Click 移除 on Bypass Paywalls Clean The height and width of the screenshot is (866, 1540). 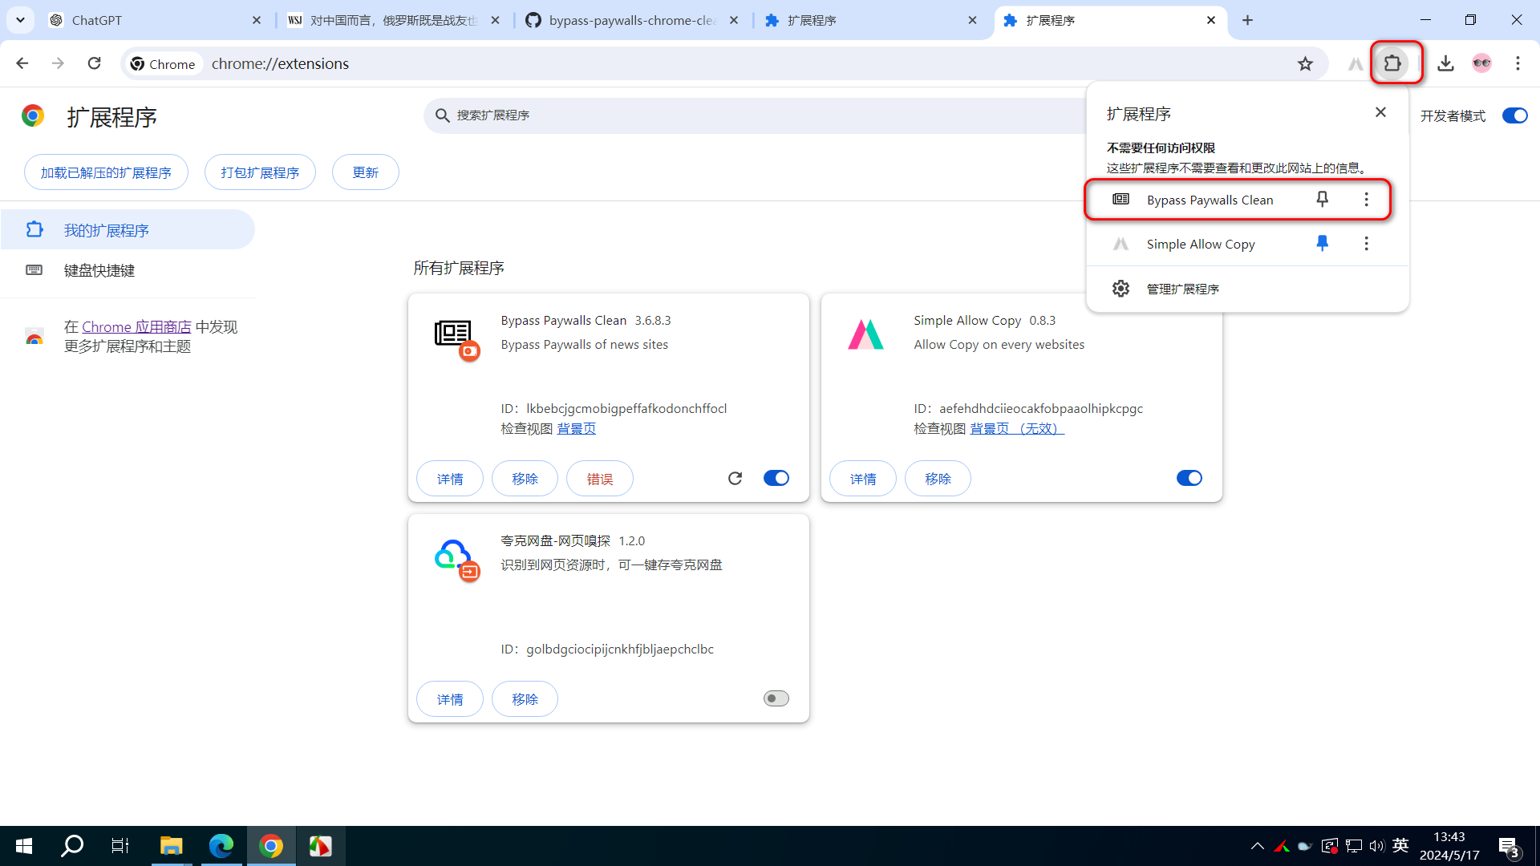click(x=525, y=479)
